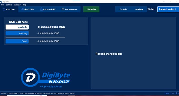Click the network connections icon in status bar
Viewport: 179px width, 96px height.
[176, 93]
